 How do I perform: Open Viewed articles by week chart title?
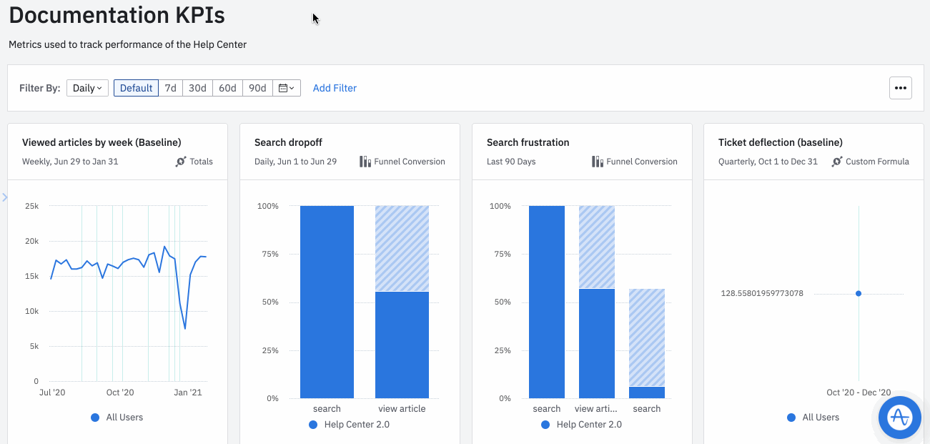pyautogui.click(x=102, y=142)
